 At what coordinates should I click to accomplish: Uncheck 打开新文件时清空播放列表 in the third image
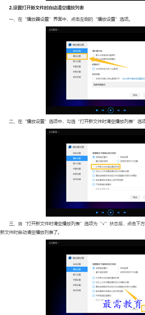click(x=93, y=278)
